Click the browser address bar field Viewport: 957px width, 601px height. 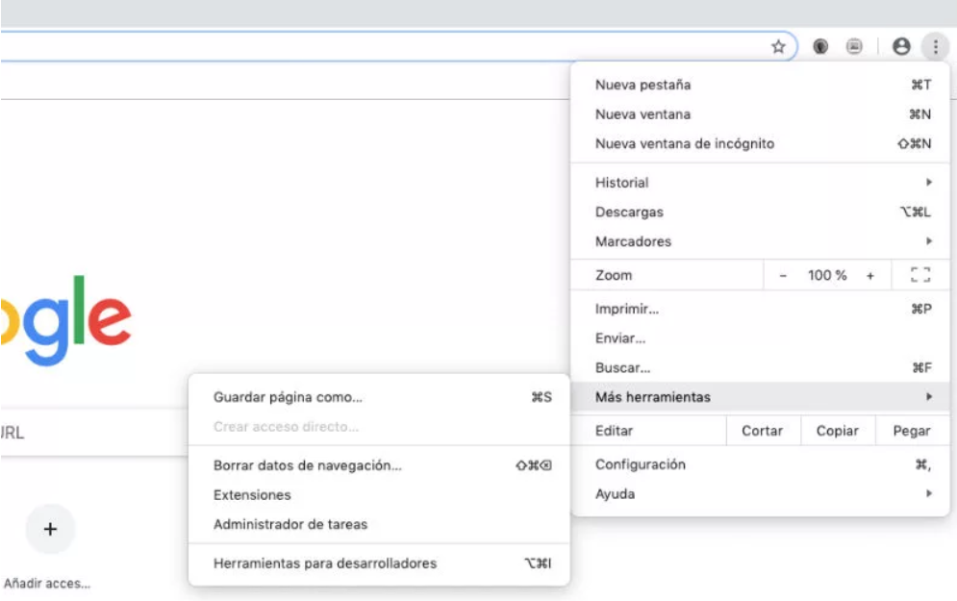385,47
